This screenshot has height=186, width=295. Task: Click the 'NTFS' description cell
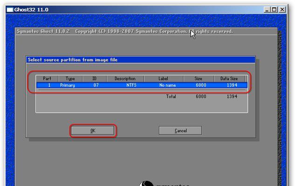(x=131, y=85)
